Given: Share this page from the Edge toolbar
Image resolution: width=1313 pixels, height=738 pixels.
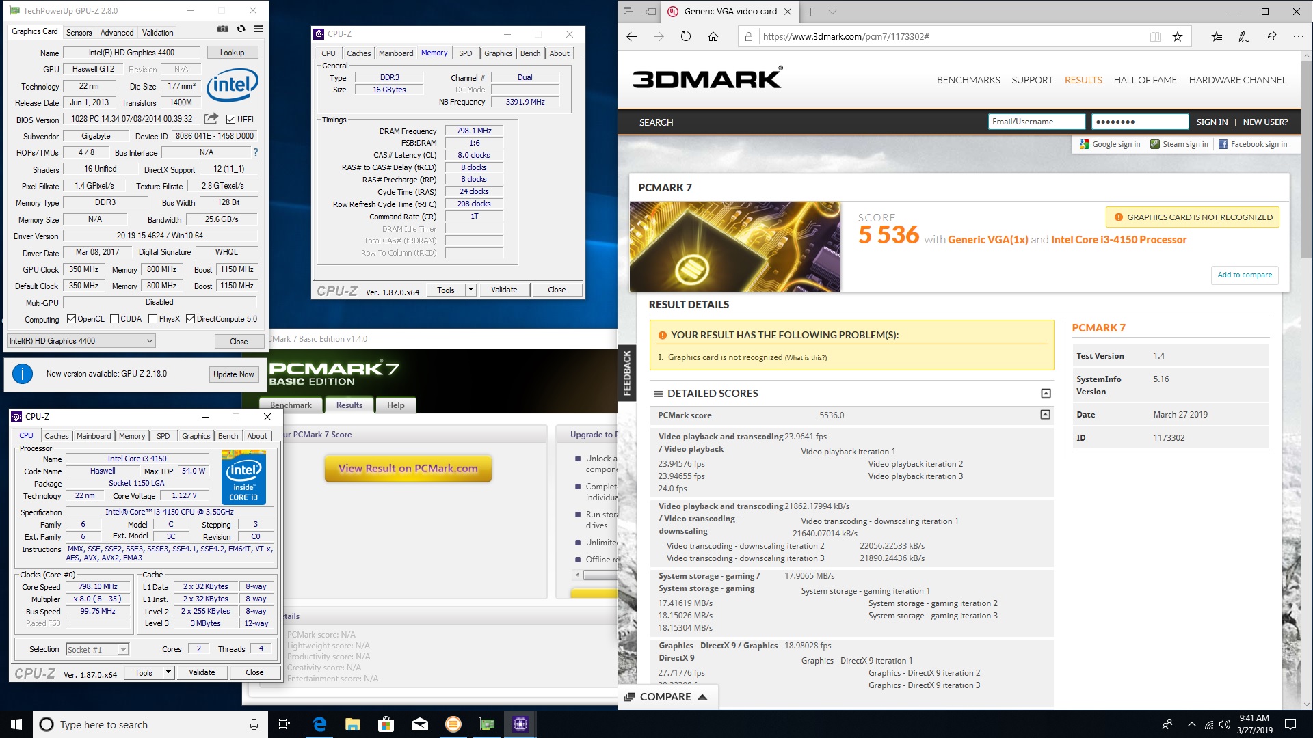Looking at the screenshot, I should (x=1271, y=37).
